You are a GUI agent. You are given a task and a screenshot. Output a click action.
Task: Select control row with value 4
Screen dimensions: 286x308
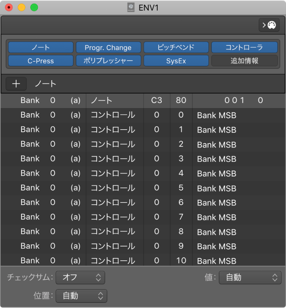click(143, 173)
